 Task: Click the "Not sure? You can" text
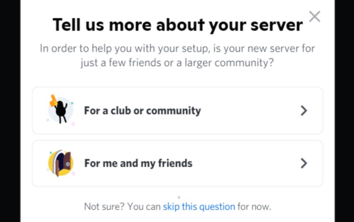click(122, 206)
